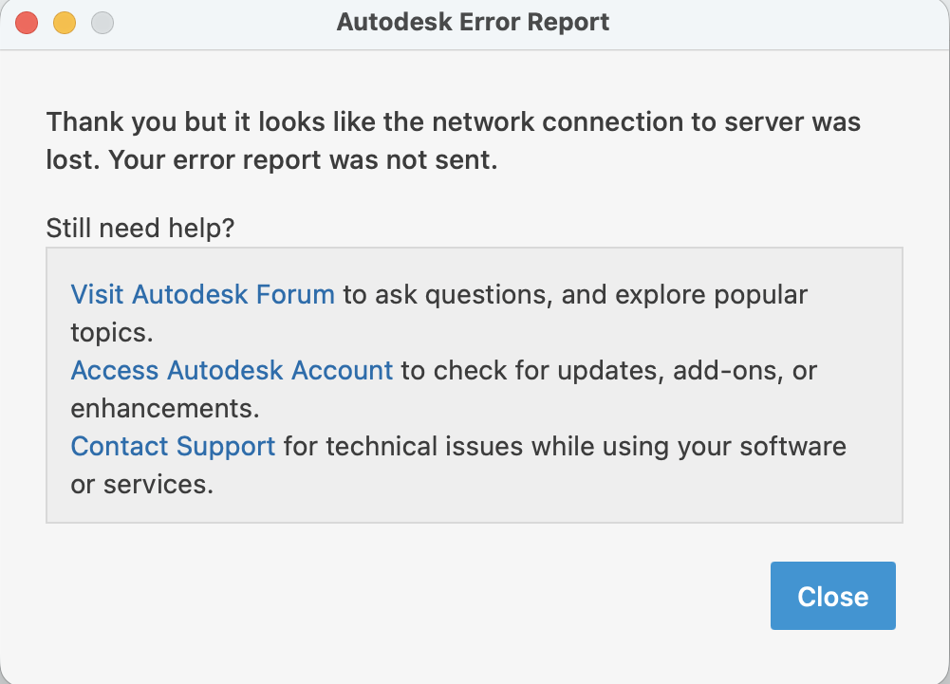The width and height of the screenshot is (950, 684).
Task: Close the dialog with the red window button
Action: click(x=27, y=22)
